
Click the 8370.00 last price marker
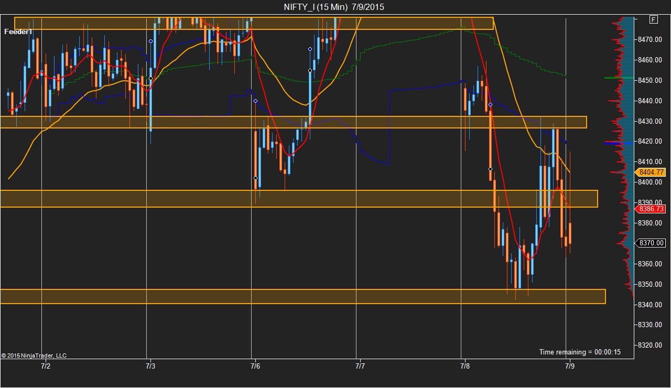click(x=652, y=243)
